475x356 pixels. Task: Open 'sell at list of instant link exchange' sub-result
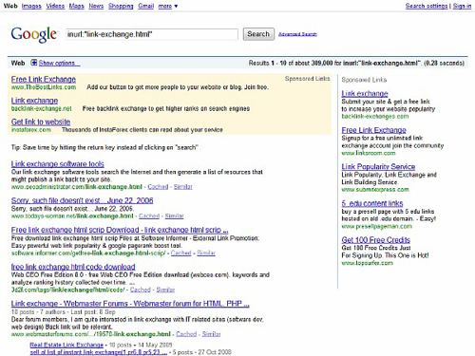tap(99, 352)
